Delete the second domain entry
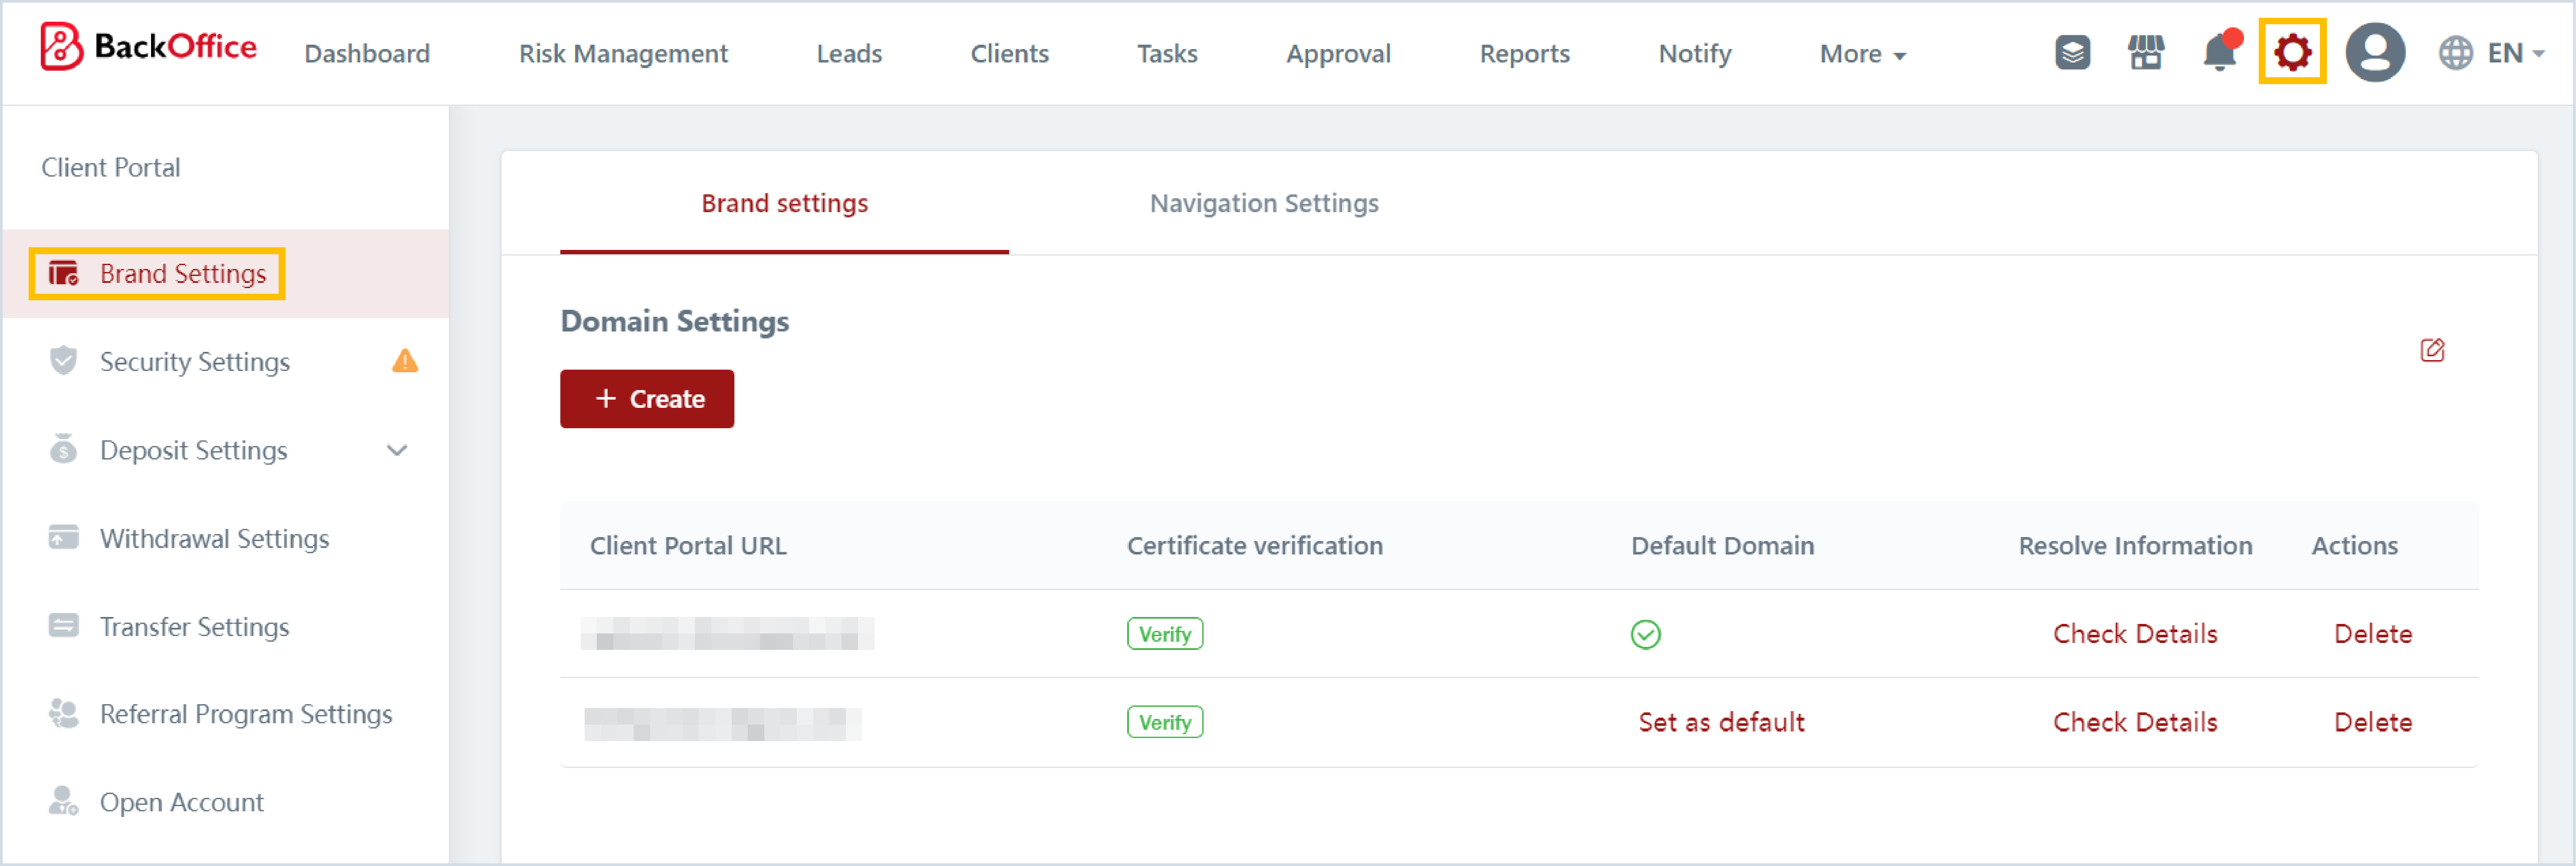 pos(2372,722)
